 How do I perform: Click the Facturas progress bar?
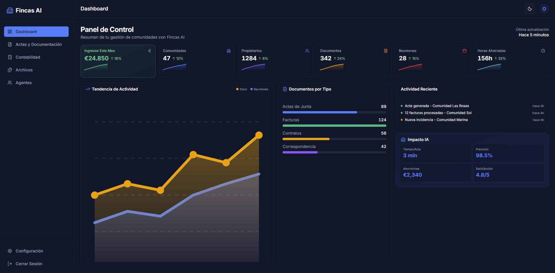pos(334,126)
